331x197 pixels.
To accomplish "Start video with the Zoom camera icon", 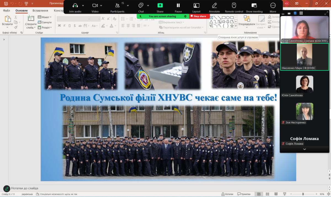I will tap(95, 6).
